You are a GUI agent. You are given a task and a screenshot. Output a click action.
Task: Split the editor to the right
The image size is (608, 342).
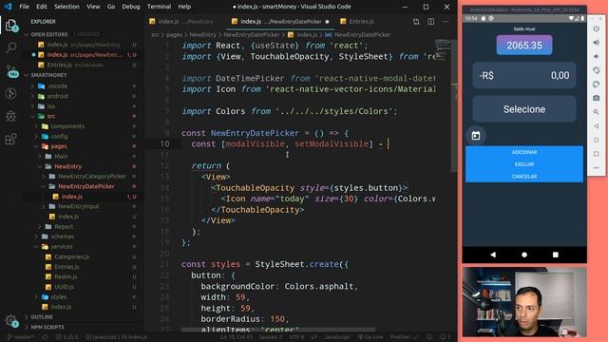click(430, 22)
